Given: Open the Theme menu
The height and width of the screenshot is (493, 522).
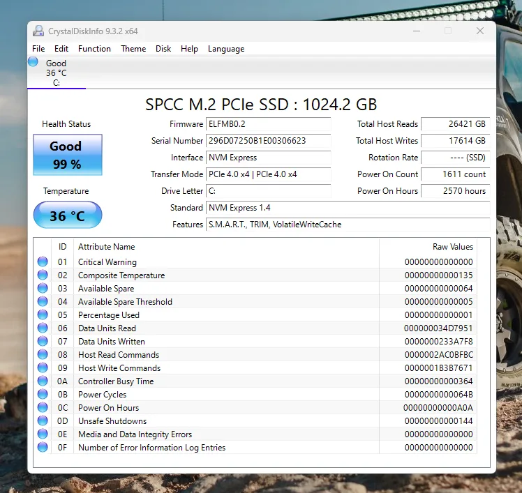Looking at the screenshot, I should tap(133, 49).
